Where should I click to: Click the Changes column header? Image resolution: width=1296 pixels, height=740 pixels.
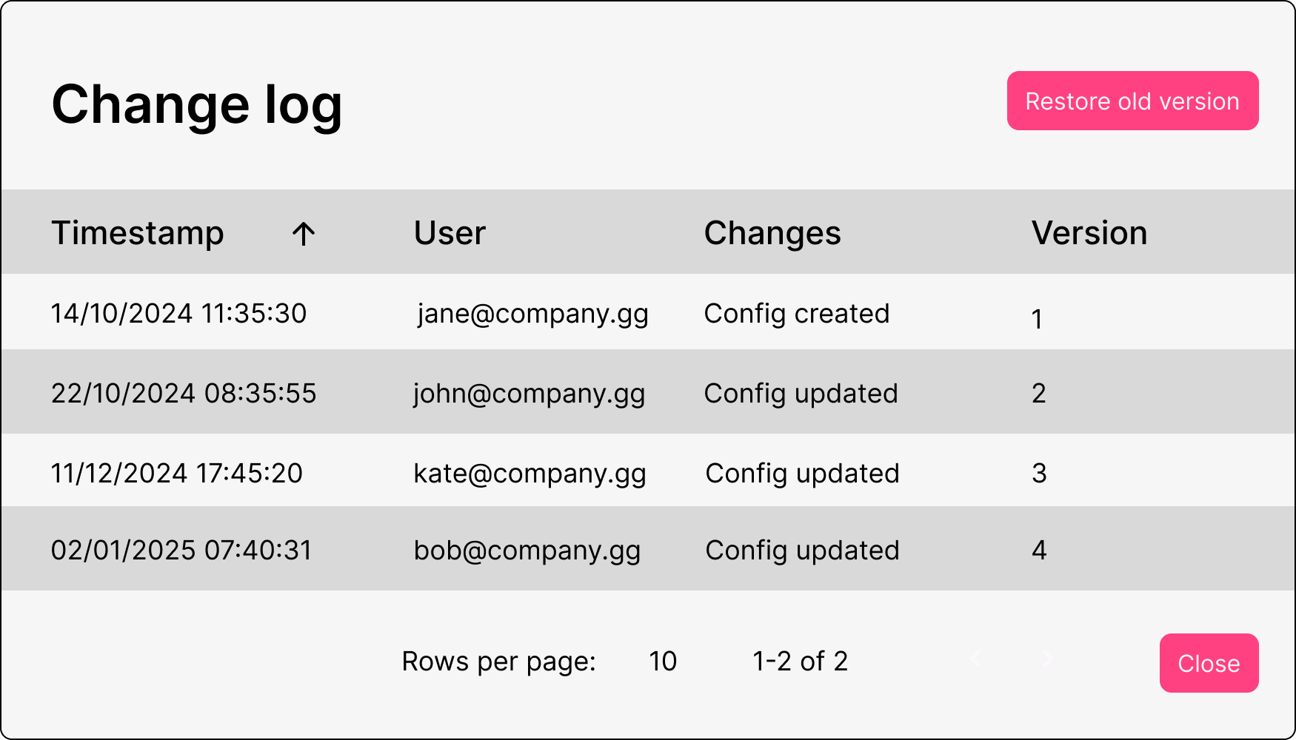pyautogui.click(x=772, y=233)
